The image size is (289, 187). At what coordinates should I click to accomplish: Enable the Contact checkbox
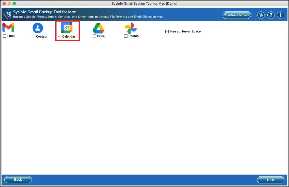pos(33,36)
